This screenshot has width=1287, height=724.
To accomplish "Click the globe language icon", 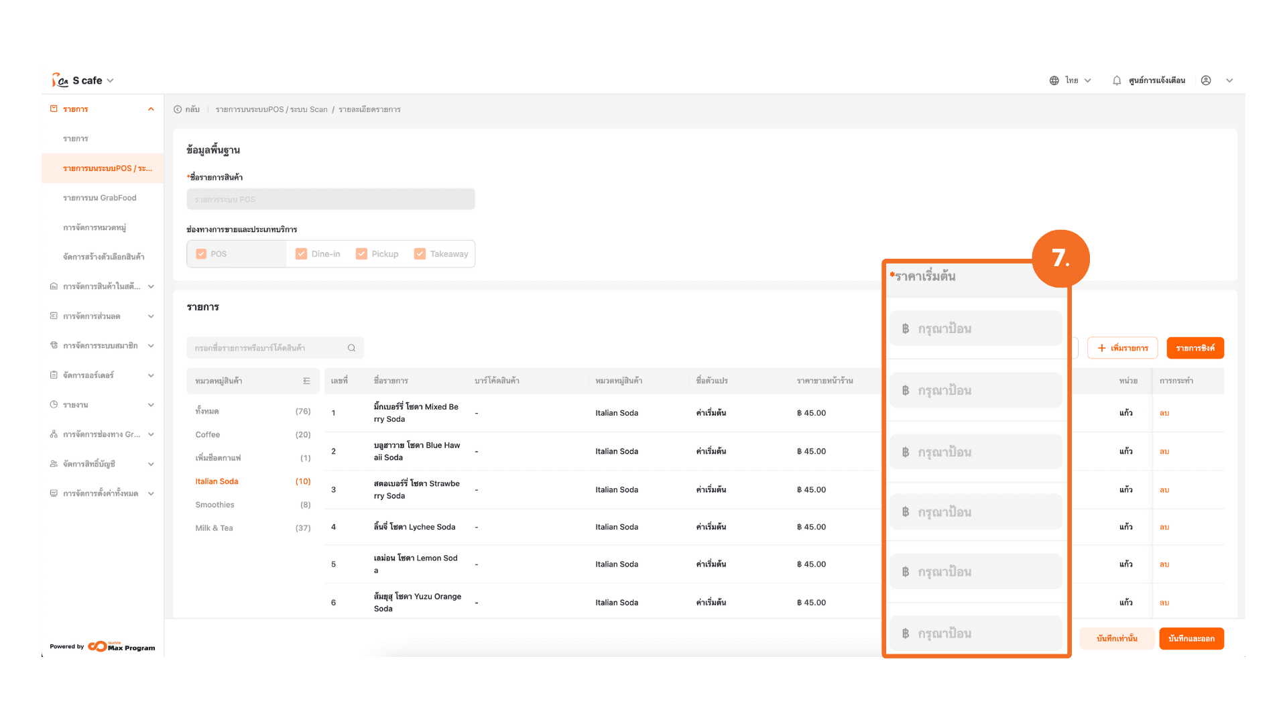I will (1054, 80).
